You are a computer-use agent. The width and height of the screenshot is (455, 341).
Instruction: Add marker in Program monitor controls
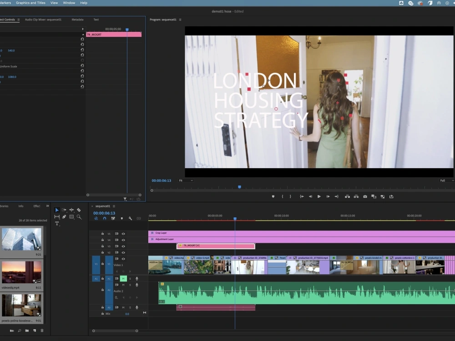[x=273, y=196]
